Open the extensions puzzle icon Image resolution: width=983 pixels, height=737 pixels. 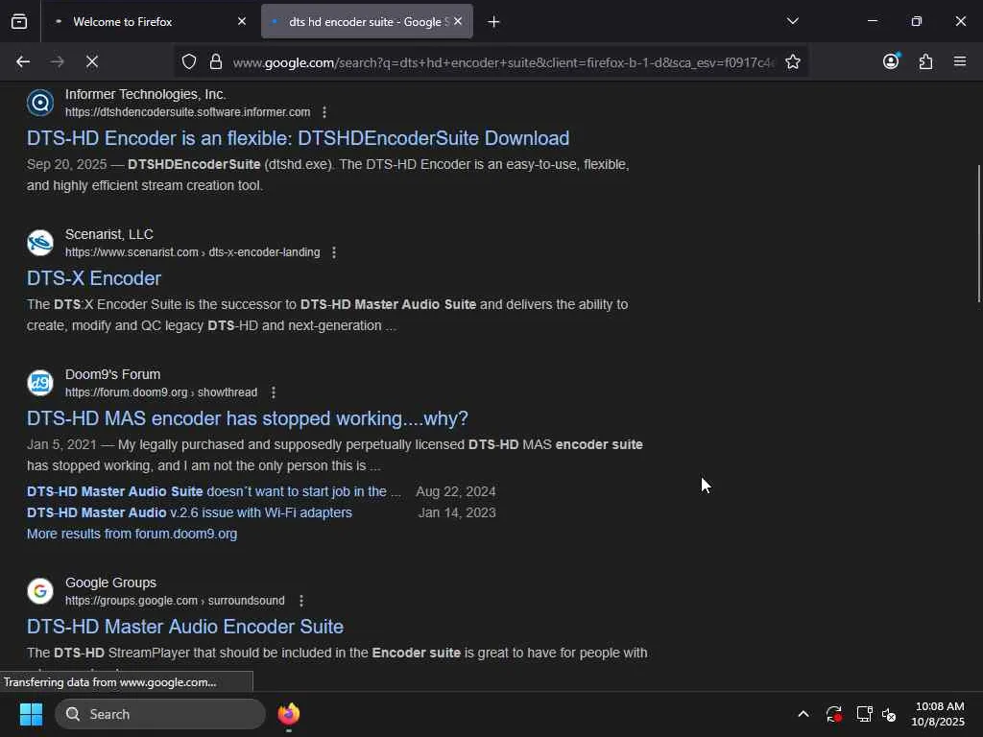tap(925, 61)
